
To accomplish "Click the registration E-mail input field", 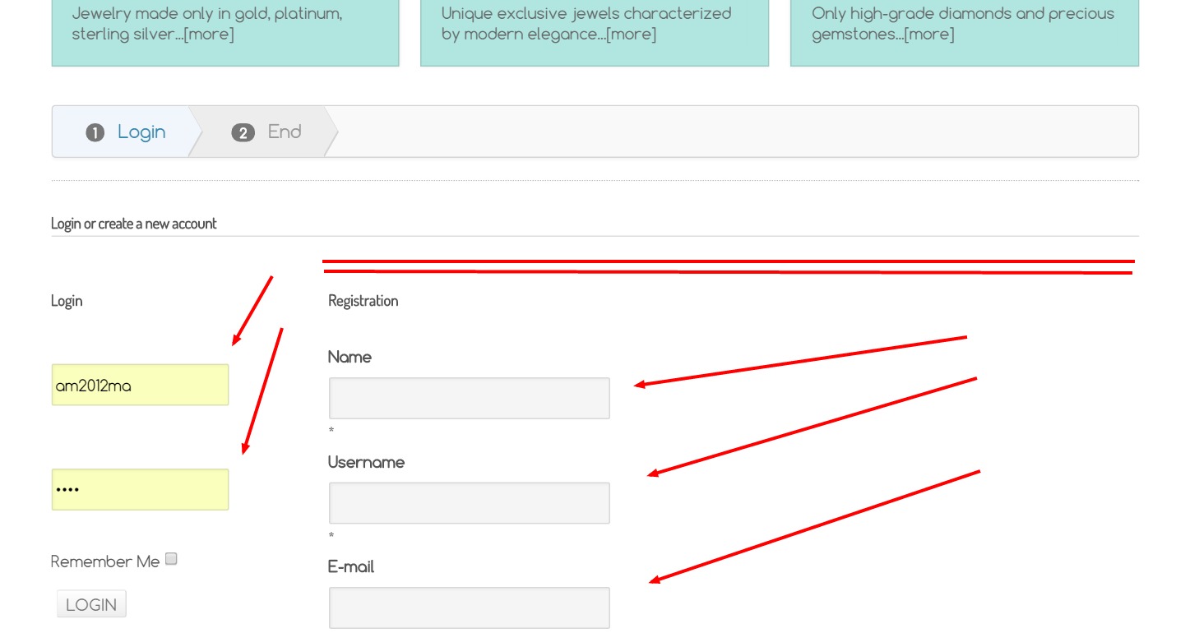I will [x=469, y=607].
